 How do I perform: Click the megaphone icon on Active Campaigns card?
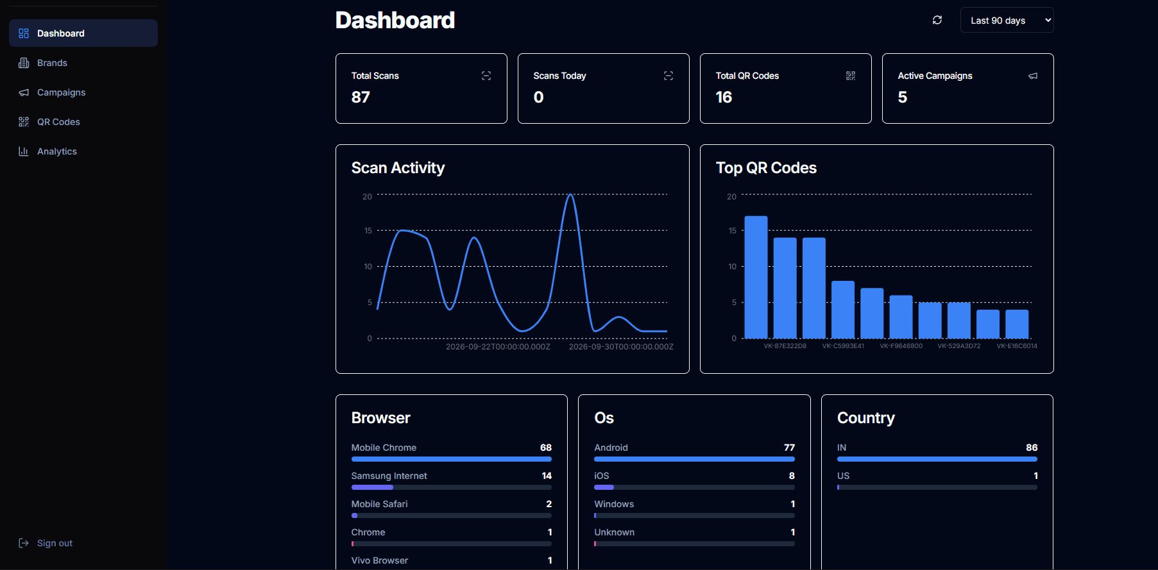pos(1033,76)
